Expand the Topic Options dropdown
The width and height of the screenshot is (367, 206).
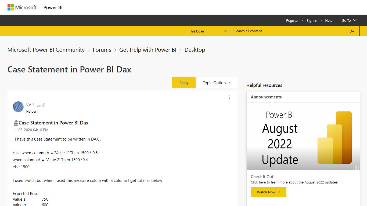click(217, 83)
